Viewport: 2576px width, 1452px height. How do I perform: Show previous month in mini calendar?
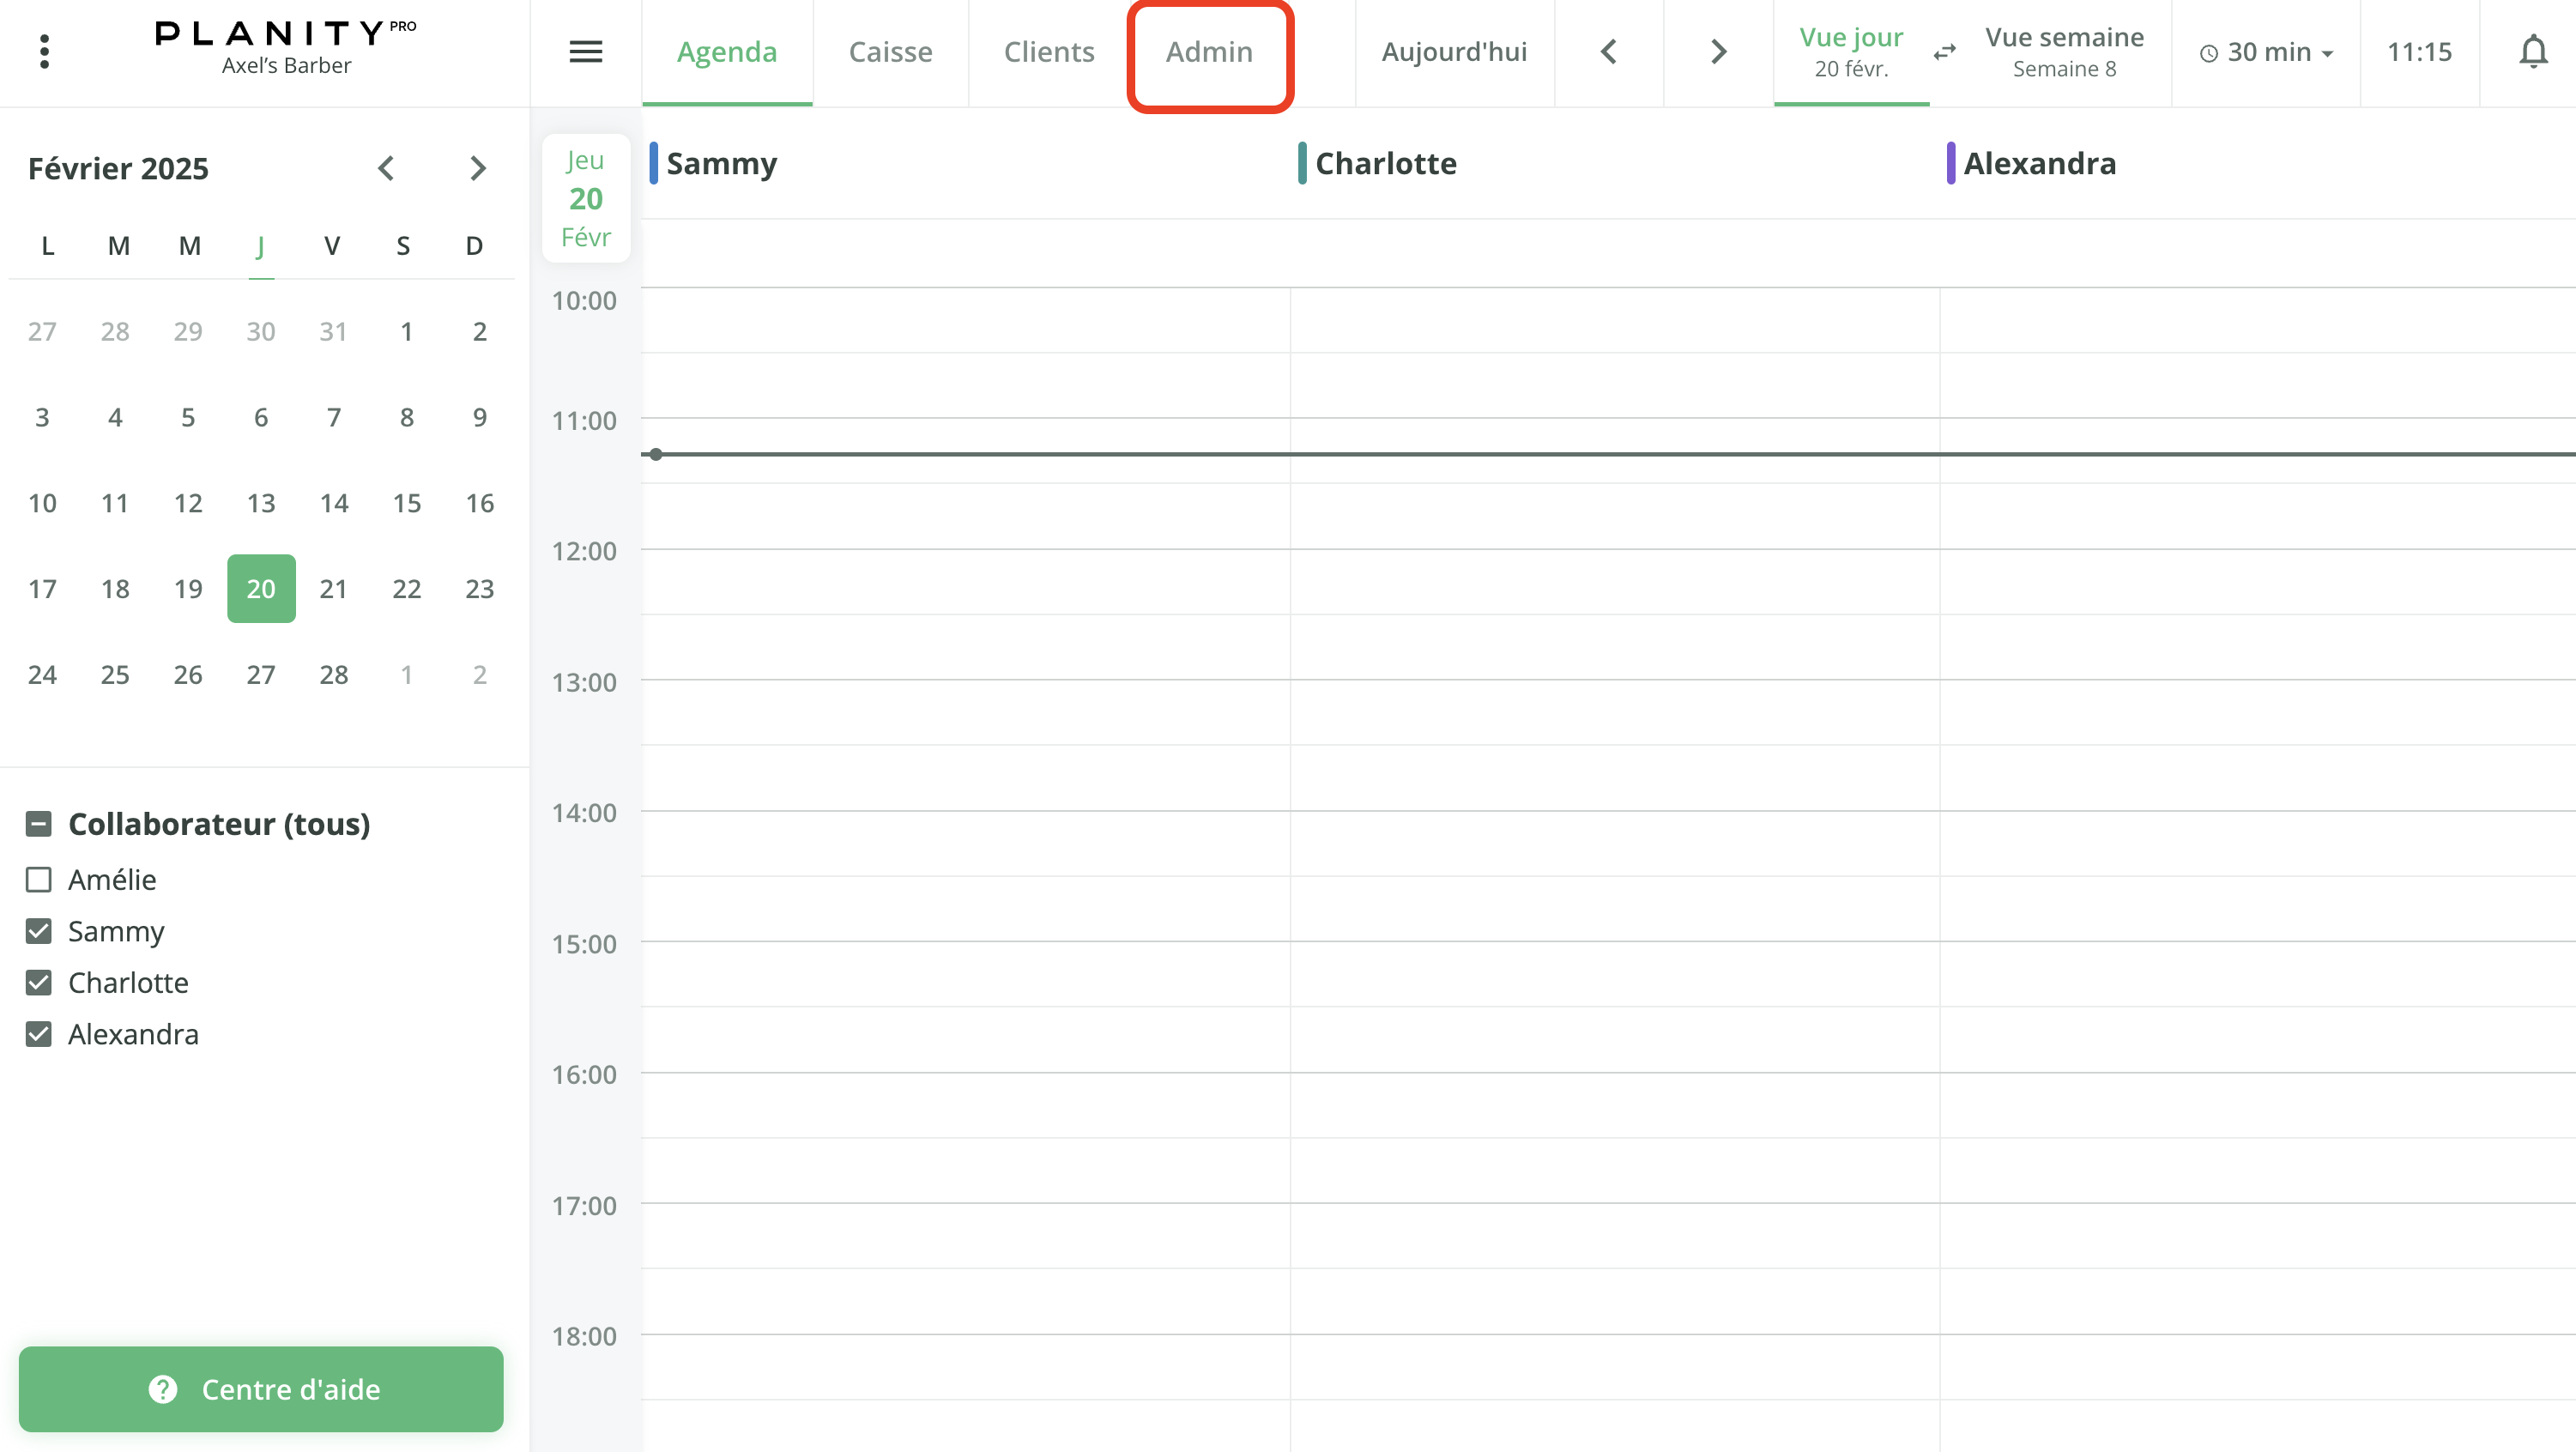(386, 168)
